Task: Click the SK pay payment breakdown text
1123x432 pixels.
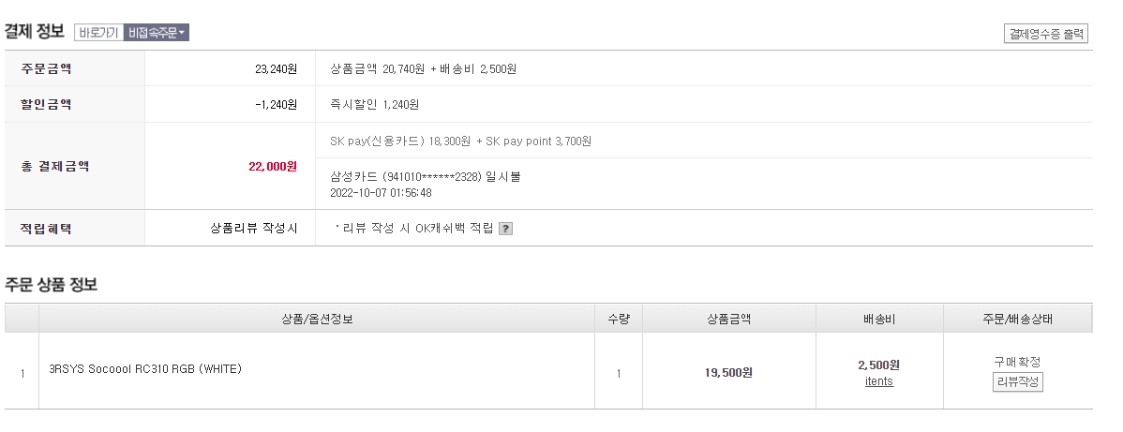Action: click(x=461, y=142)
